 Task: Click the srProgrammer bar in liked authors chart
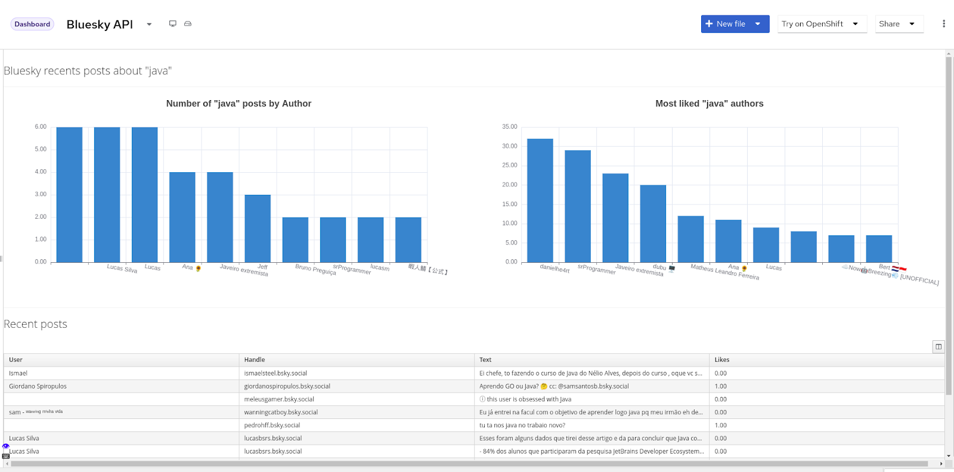point(578,206)
